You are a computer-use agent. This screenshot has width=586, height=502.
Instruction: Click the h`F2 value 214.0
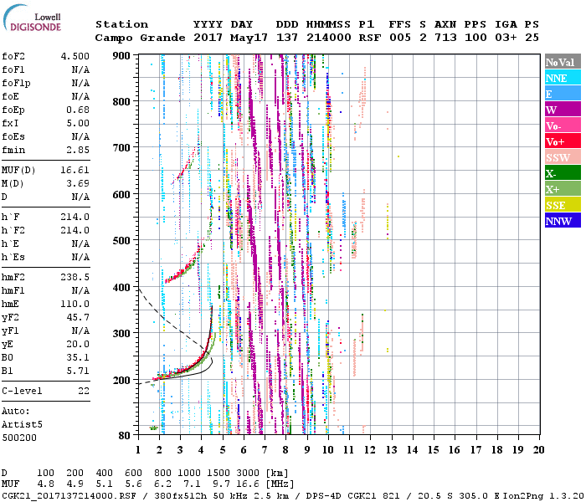point(75,230)
